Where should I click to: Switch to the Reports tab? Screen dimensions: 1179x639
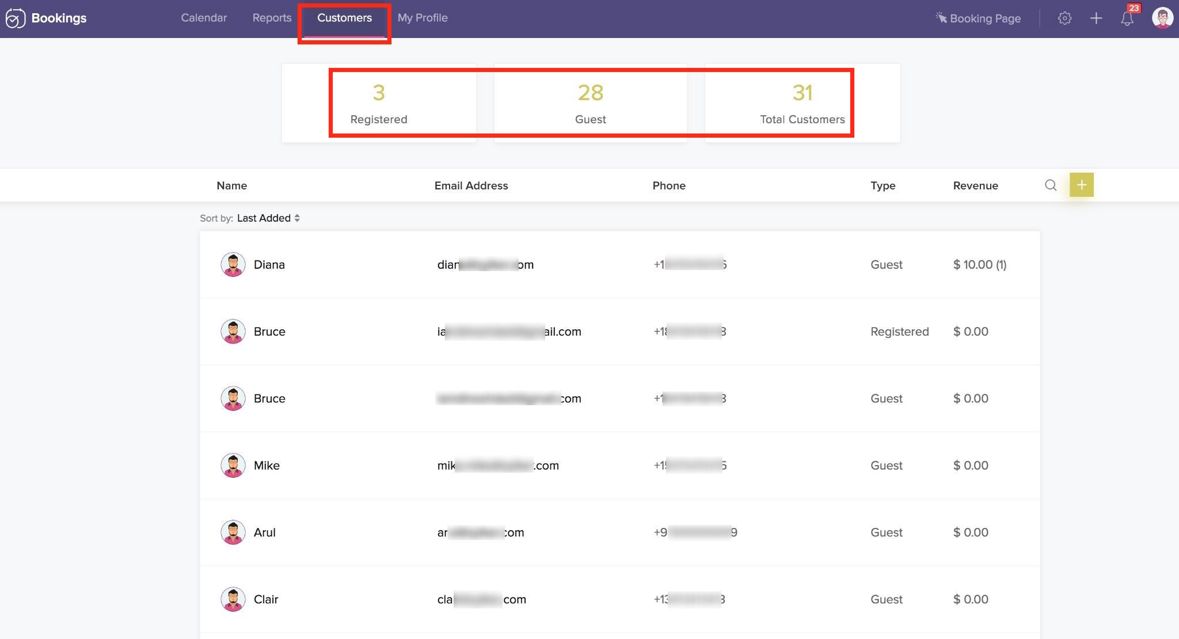coord(272,18)
